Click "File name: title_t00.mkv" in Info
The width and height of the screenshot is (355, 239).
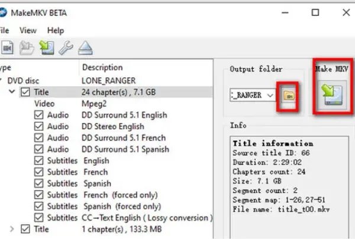281,209
